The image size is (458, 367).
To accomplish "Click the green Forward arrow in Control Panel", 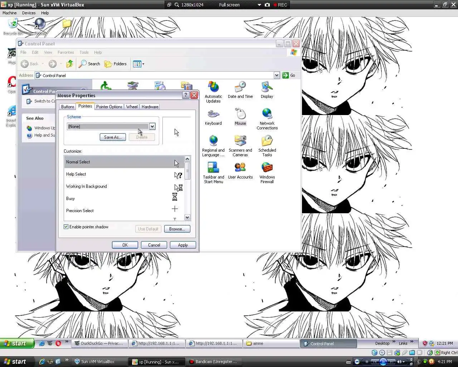I will pyautogui.click(x=53, y=64).
